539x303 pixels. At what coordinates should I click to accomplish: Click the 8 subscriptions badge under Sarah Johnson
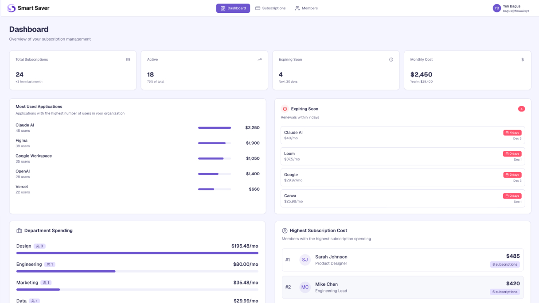pyautogui.click(x=505, y=264)
